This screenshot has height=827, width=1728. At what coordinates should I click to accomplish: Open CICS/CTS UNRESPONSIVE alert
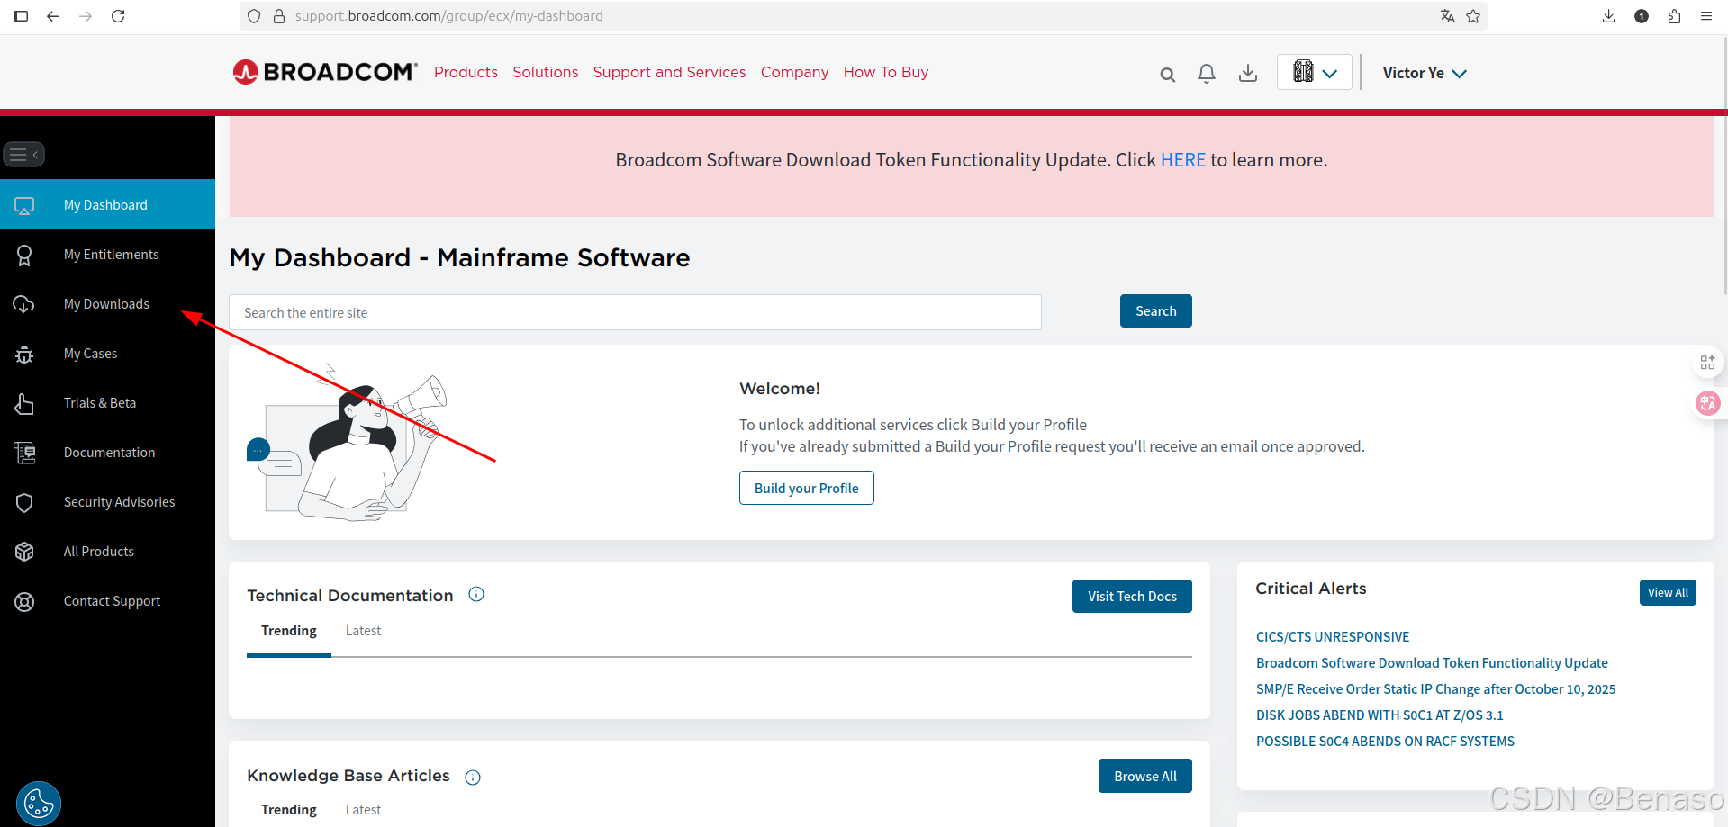tap(1333, 637)
